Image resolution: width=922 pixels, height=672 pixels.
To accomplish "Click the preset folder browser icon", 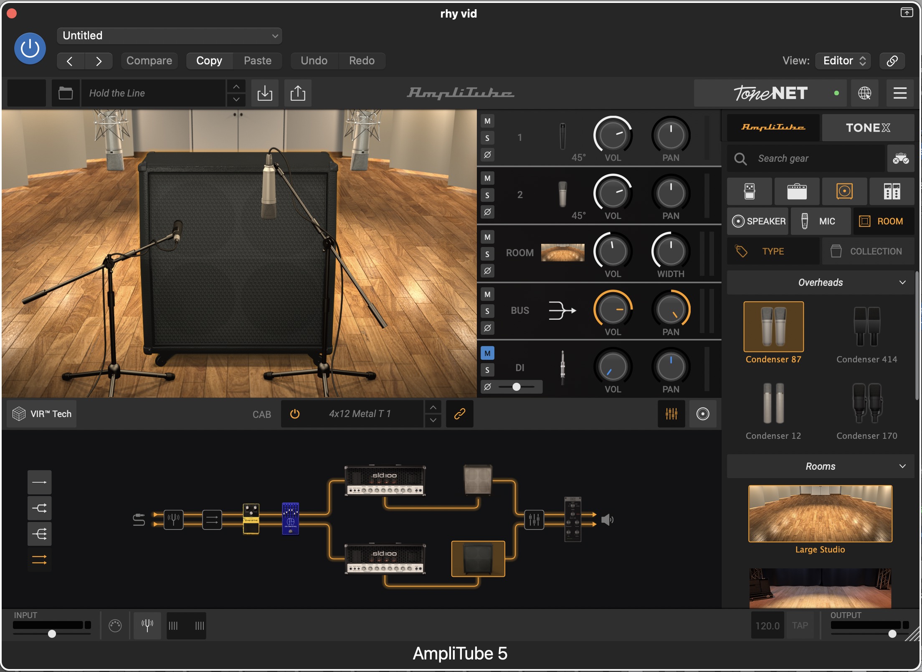I will tap(66, 93).
